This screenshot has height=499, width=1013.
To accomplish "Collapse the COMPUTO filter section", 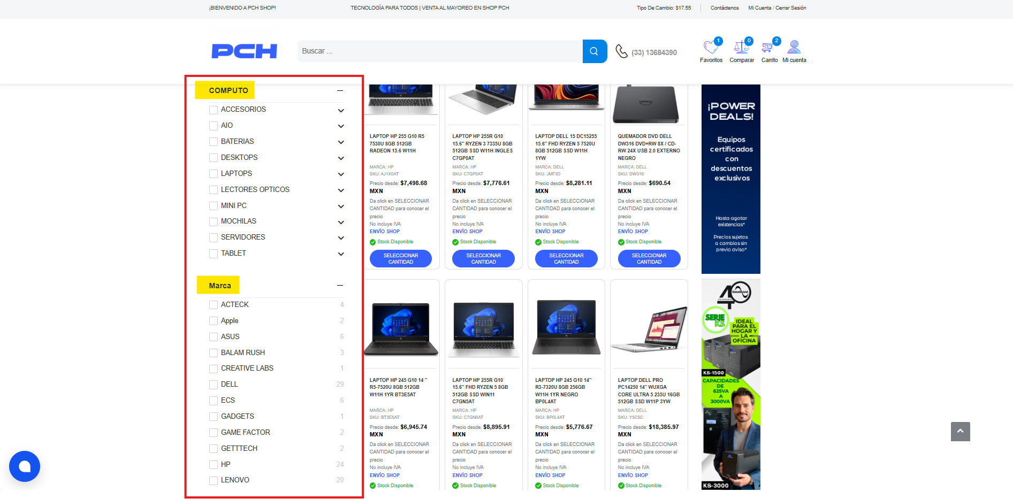I will [340, 91].
